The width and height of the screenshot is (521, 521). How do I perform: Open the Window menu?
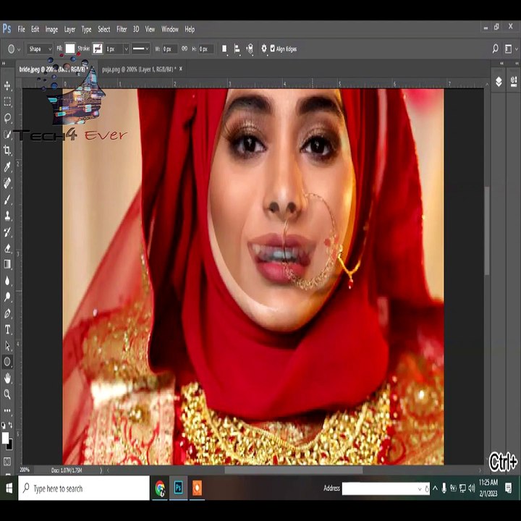tap(170, 29)
